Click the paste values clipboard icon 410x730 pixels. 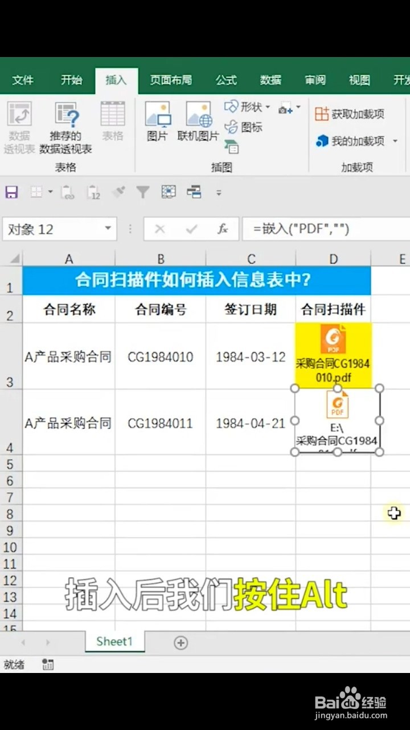[93, 192]
